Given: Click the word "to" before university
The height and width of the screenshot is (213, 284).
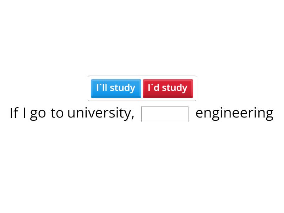Looking at the screenshot, I should pyautogui.click(x=57, y=113).
